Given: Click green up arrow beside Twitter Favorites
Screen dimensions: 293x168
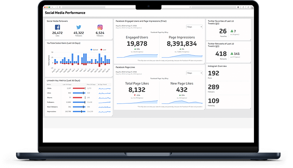Looking at the screenshot, I should (x=231, y=31).
